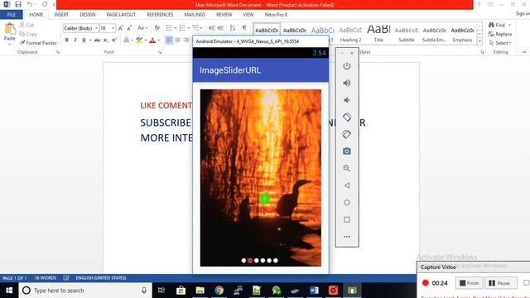Click the Format Painter tool
Viewport: 530px width, 298px height.
point(38,43)
